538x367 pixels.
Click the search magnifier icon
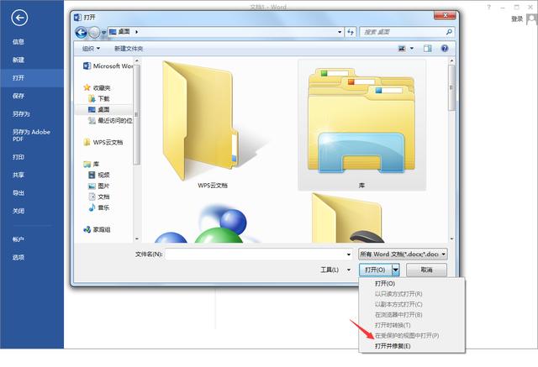pyautogui.click(x=449, y=32)
